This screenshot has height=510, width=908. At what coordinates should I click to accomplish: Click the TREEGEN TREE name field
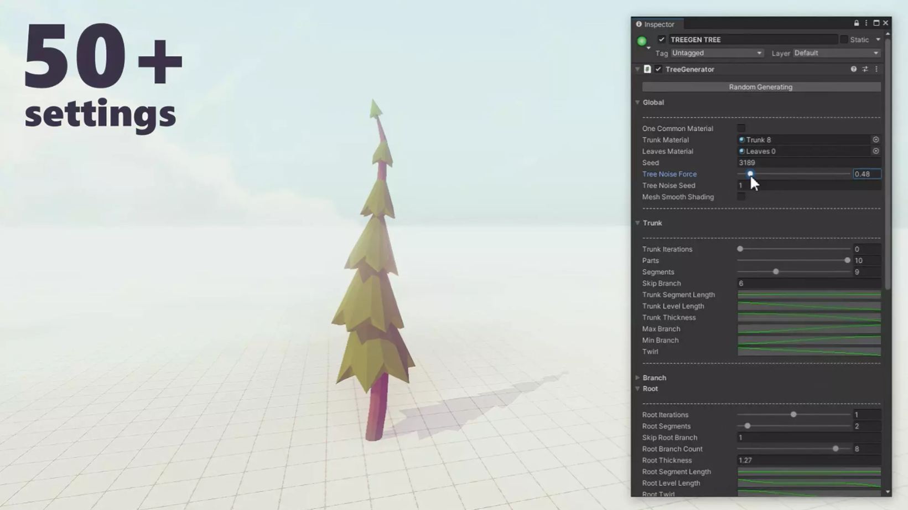click(753, 39)
